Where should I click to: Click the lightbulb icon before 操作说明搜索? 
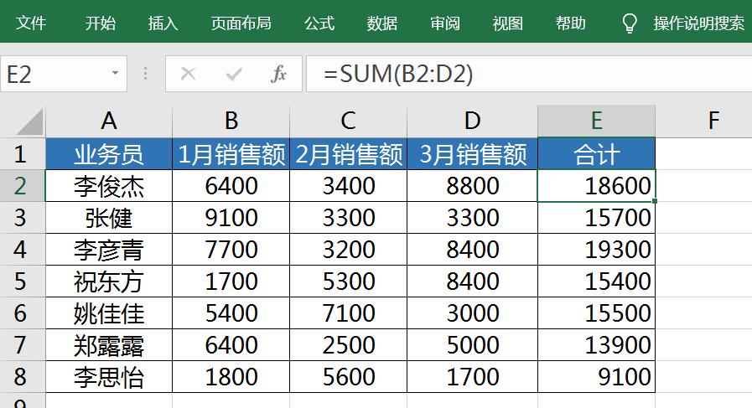coord(630,23)
